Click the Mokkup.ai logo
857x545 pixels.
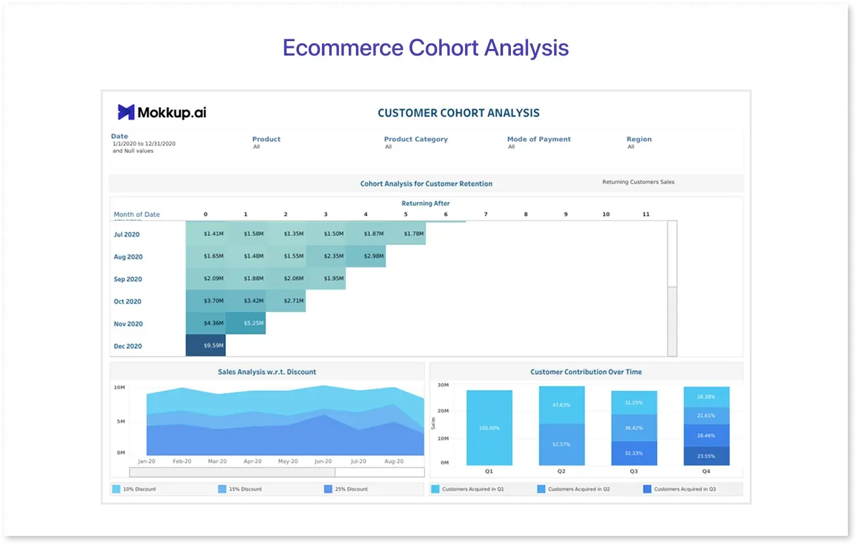[162, 112]
